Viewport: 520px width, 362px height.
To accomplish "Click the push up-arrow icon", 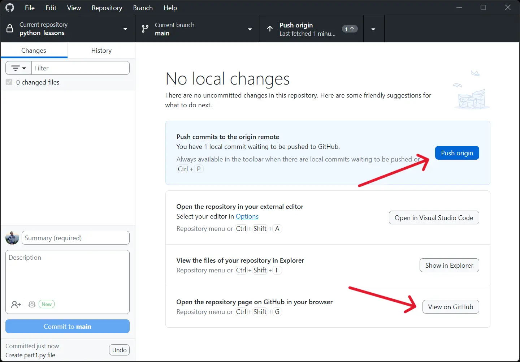I will click(270, 29).
